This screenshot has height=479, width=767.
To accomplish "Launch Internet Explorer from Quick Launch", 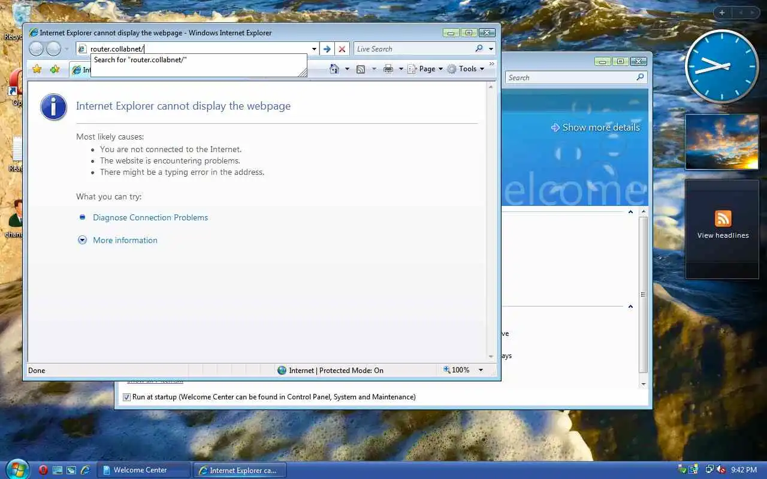I will click(86, 470).
